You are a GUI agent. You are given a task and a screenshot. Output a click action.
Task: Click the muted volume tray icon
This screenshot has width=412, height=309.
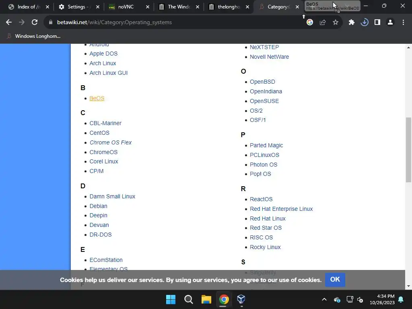[360, 299]
